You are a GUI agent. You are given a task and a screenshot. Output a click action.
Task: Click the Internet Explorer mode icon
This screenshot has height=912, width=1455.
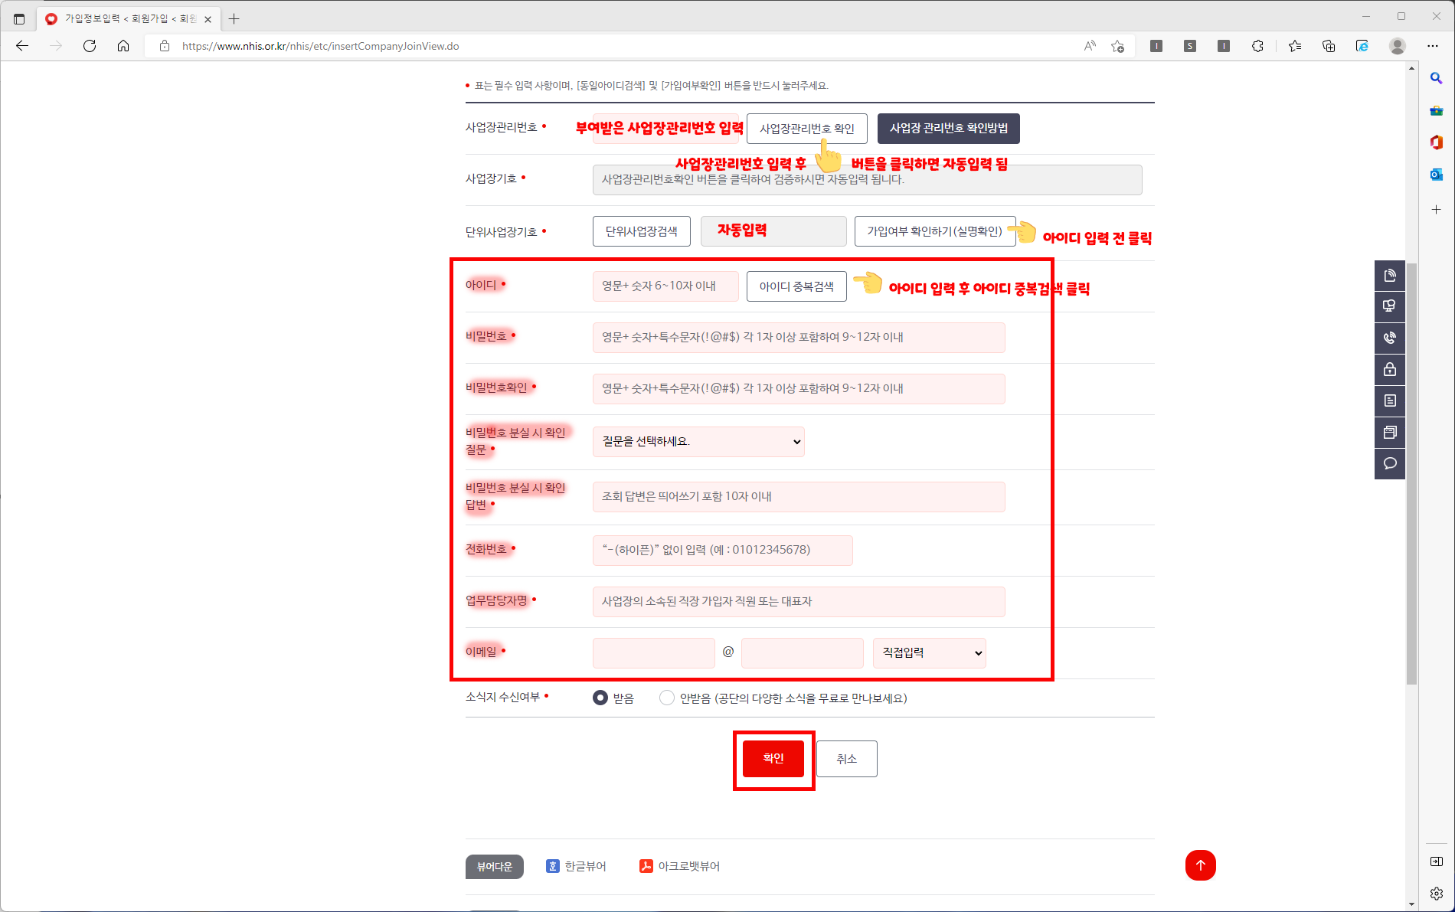point(1362,46)
